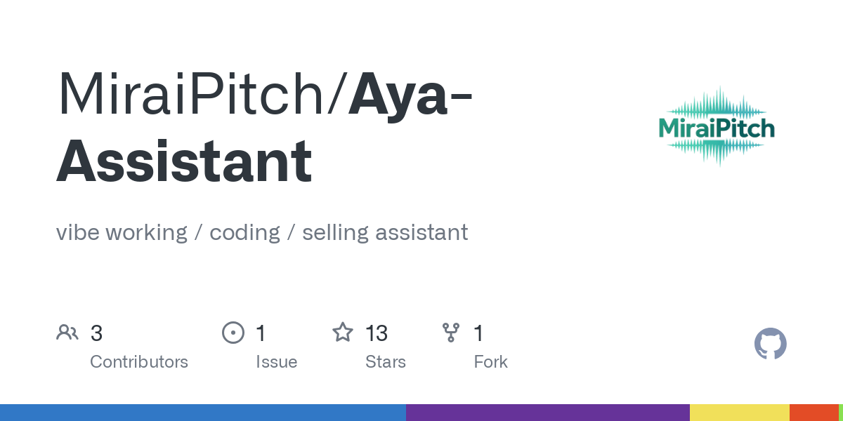Viewport: 843px width, 421px height.
Task: Click the Stars star icon
Action: (x=343, y=332)
